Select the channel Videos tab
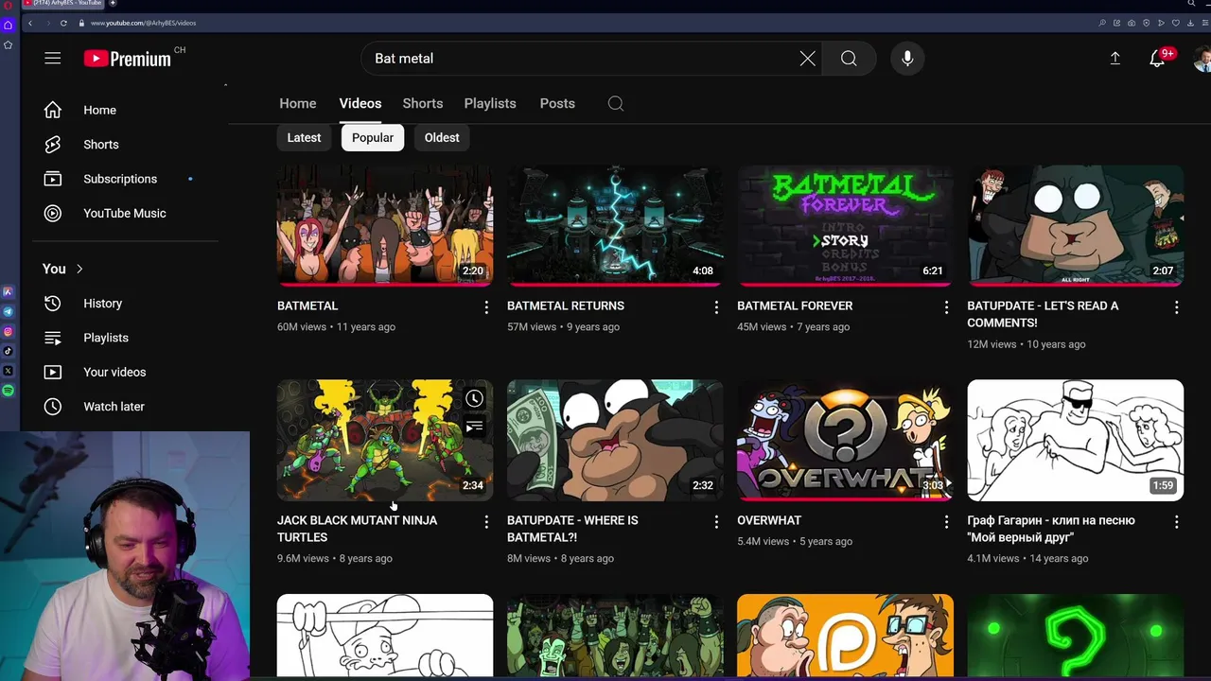Screen dimensions: 1211x681 [360, 103]
